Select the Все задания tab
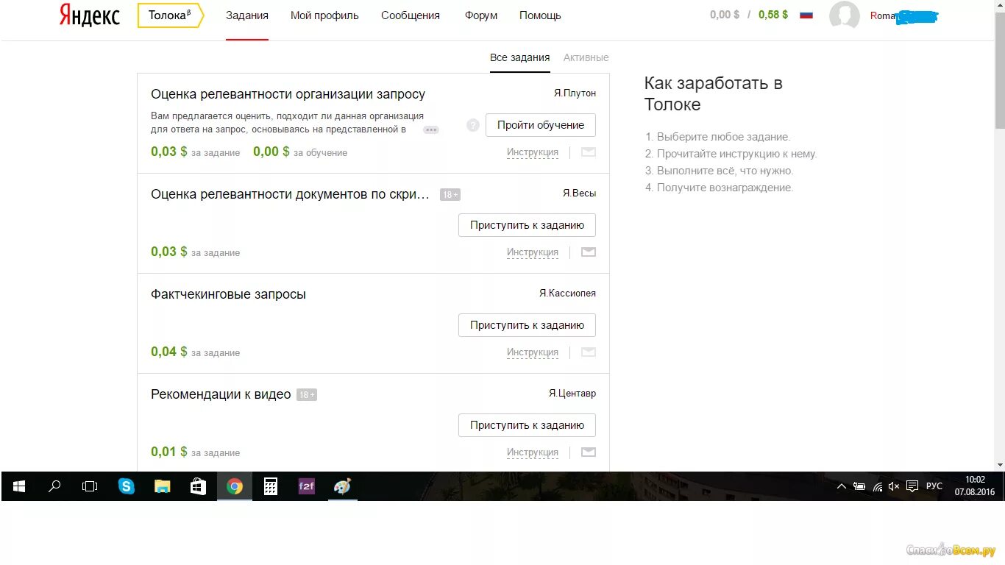 [520, 57]
